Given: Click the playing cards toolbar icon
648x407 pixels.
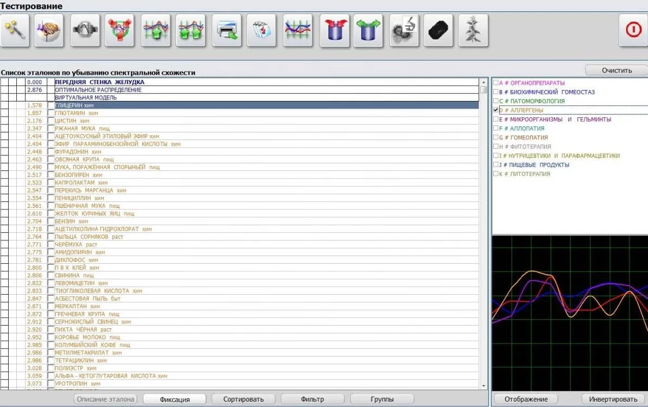Looking at the screenshot, I should coord(261,30).
